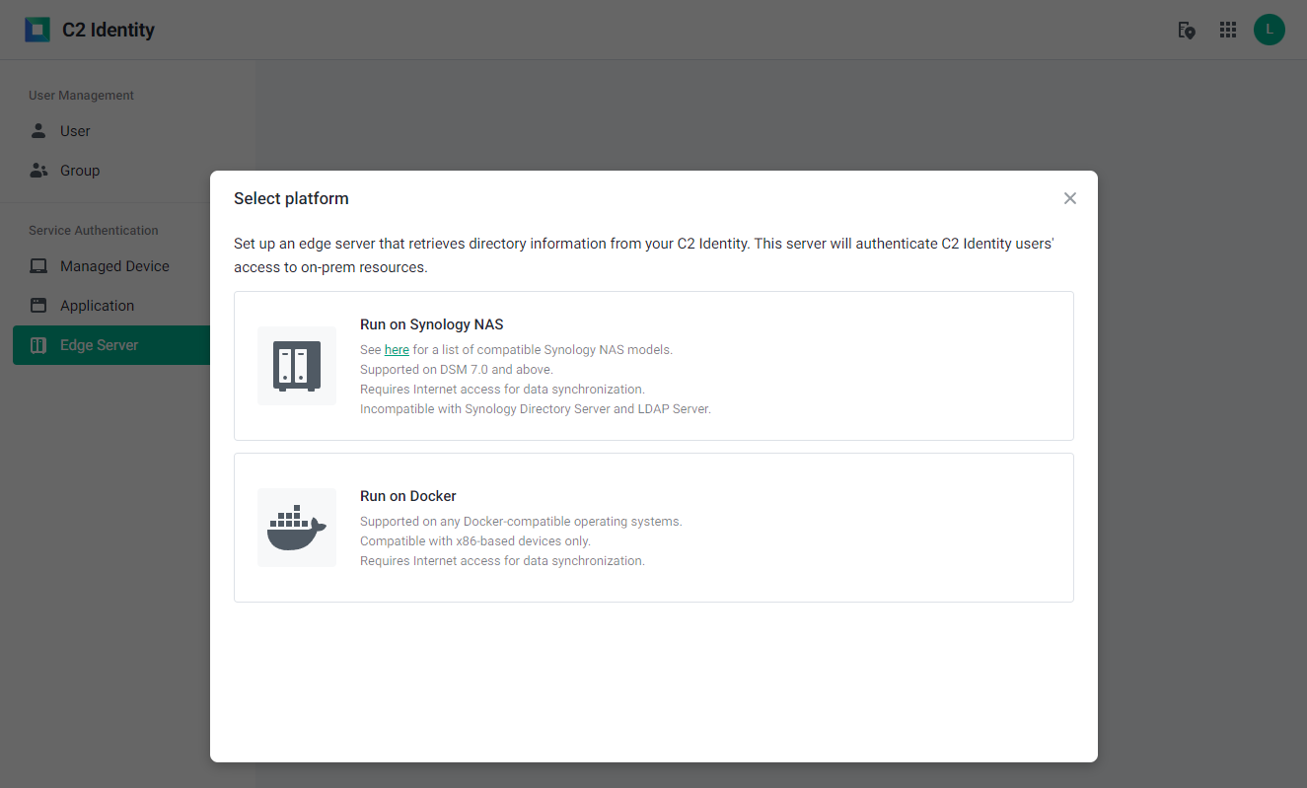This screenshot has height=788, width=1307.
Task: Follow the 'here' compatible models link
Action: point(397,350)
